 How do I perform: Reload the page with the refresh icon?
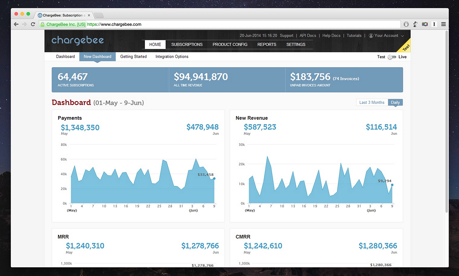[x=33, y=24]
